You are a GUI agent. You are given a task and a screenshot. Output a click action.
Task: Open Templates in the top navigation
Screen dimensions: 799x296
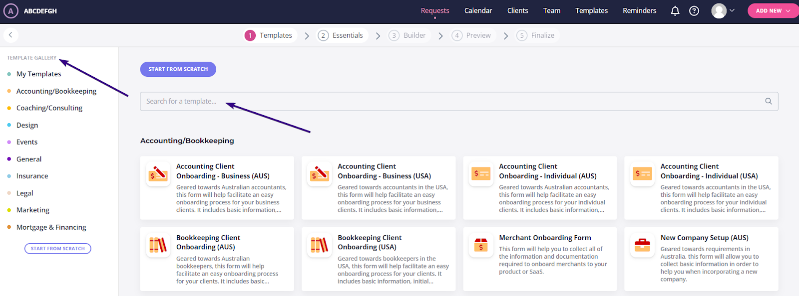tap(592, 10)
